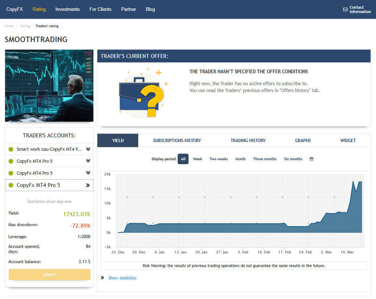The width and height of the screenshot is (376, 299).
Task: Switch to the Trading History tab
Action: tap(248, 140)
